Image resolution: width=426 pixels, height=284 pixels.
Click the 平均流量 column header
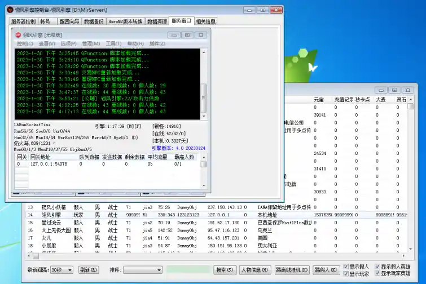[x=160, y=157]
